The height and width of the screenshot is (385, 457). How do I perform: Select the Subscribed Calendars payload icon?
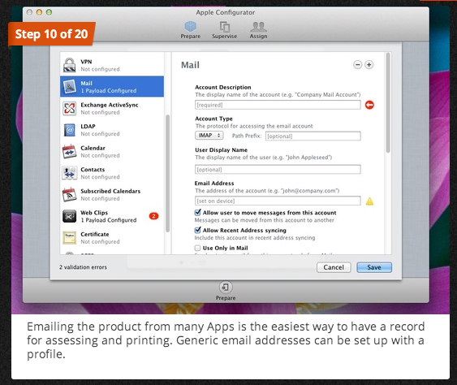pyautogui.click(x=69, y=195)
